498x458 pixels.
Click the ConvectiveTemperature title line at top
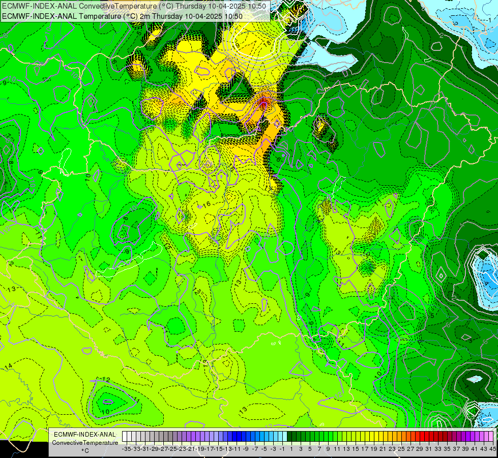point(134,6)
